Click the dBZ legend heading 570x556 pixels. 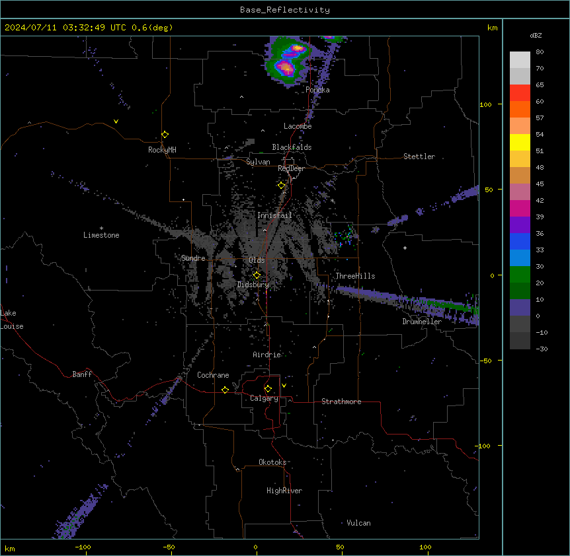coord(536,35)
